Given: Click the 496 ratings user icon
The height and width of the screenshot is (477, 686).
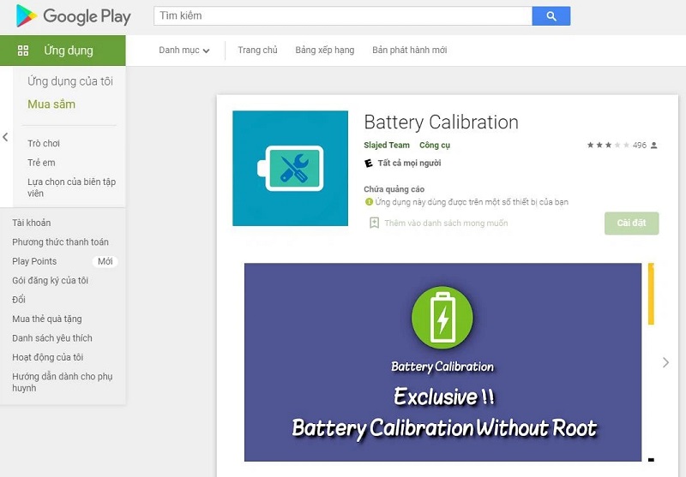Looking at the screenshot, I should pyautogui.click(x=654, y=145).
